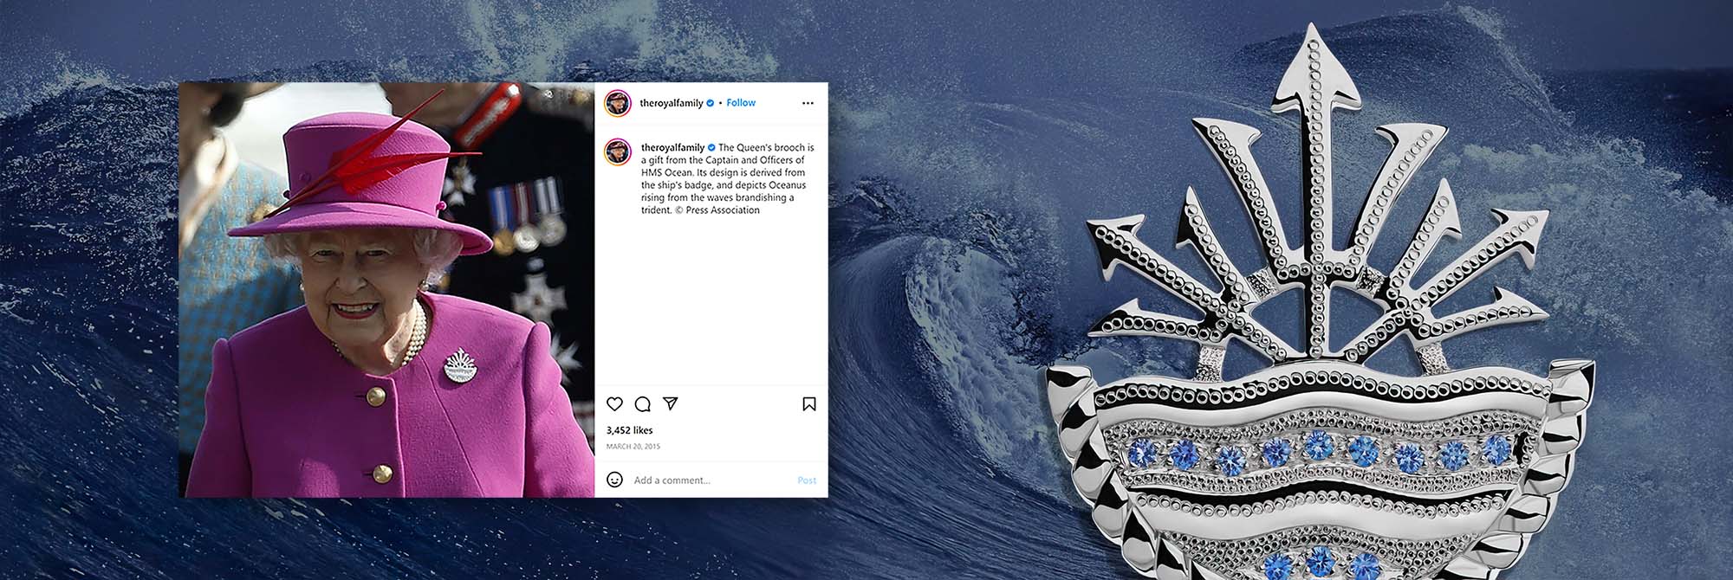The height and width of the screenshot is (580, 1733).
Task: Open the emoji picker in the comment bar
Action: point(614,480)
